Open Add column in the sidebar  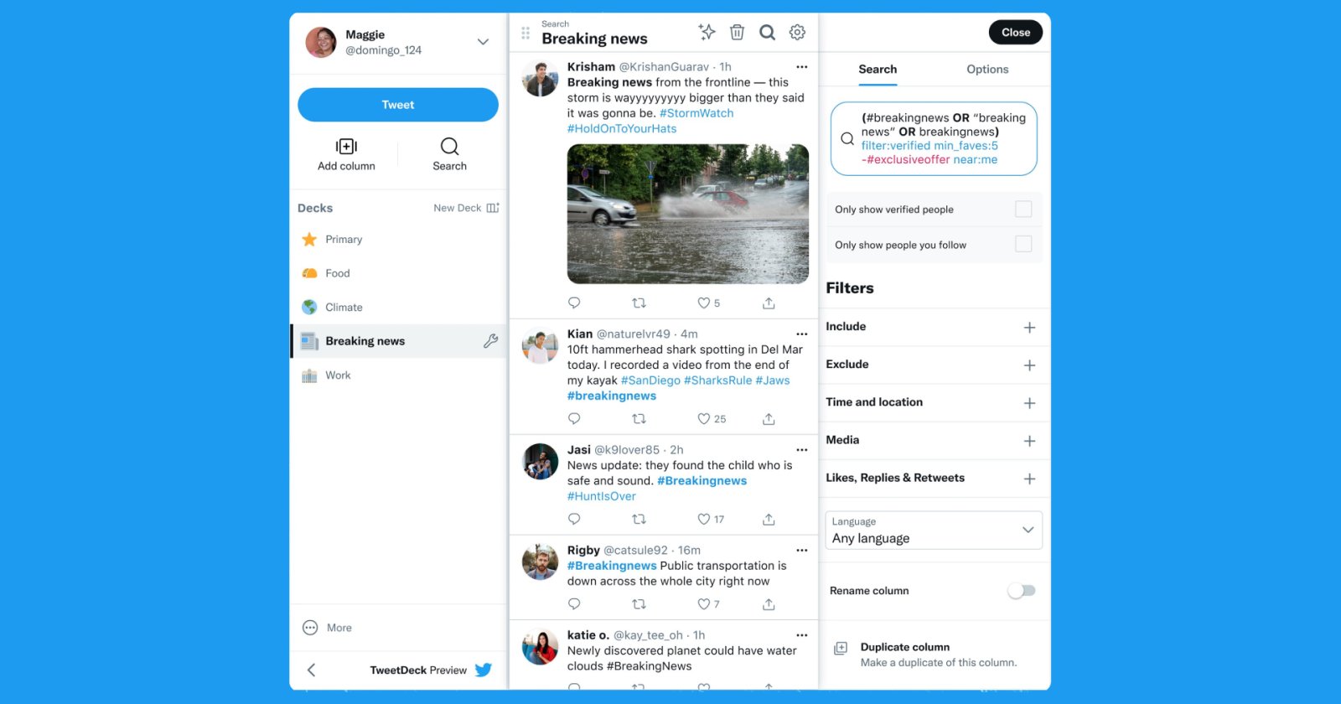pos(346,154)
